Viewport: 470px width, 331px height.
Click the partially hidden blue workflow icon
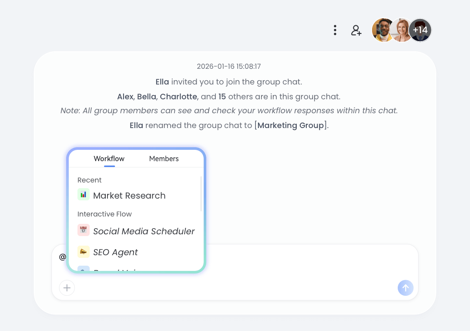pyautogui.click(x=84, y=269)
